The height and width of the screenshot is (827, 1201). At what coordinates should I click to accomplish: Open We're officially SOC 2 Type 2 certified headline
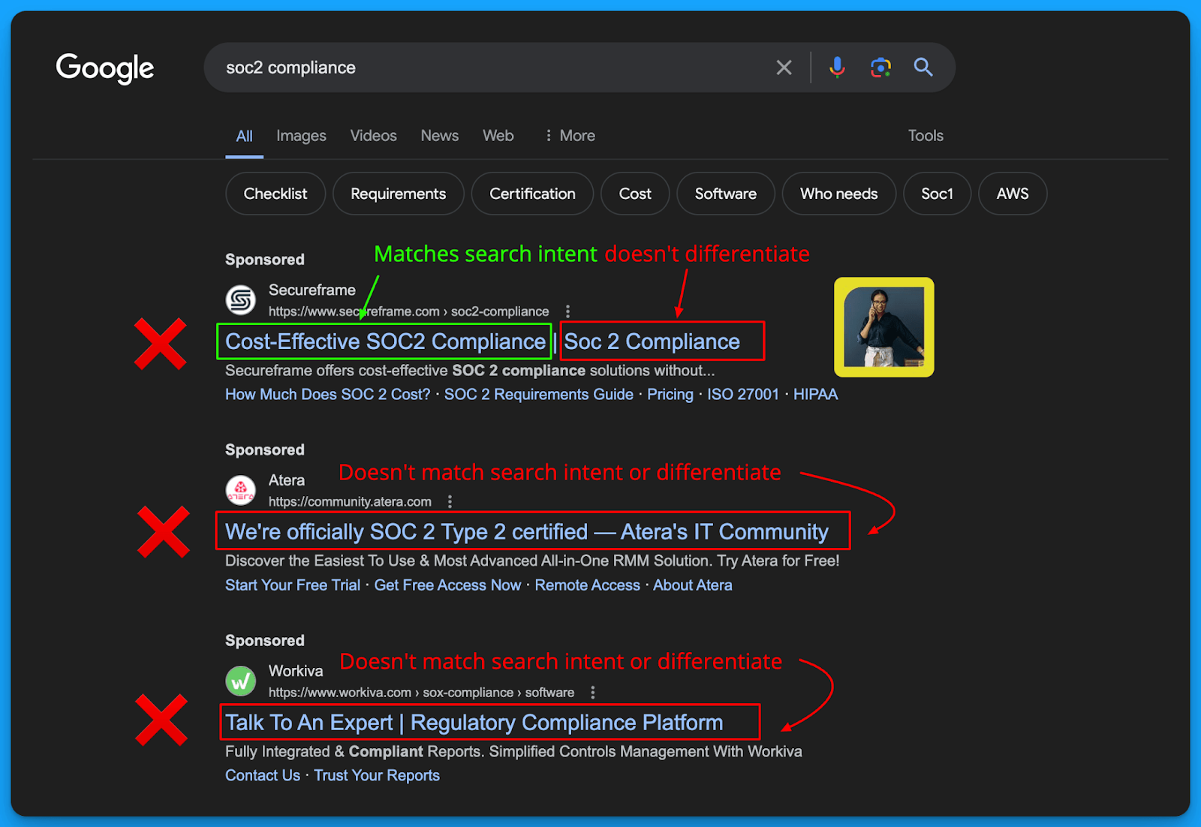point(527,532)
